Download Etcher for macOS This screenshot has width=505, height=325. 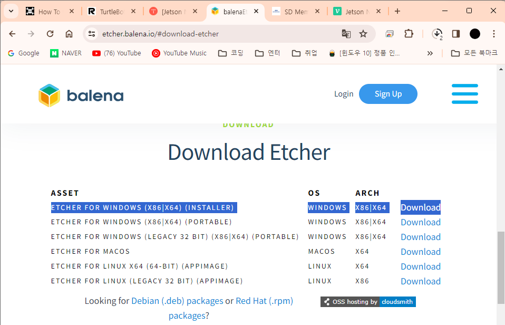pyautogui.click(x=421, y=252)
